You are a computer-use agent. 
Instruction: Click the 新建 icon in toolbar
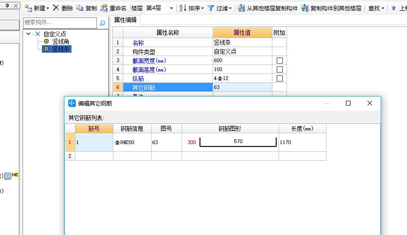[x=28, y=8]
